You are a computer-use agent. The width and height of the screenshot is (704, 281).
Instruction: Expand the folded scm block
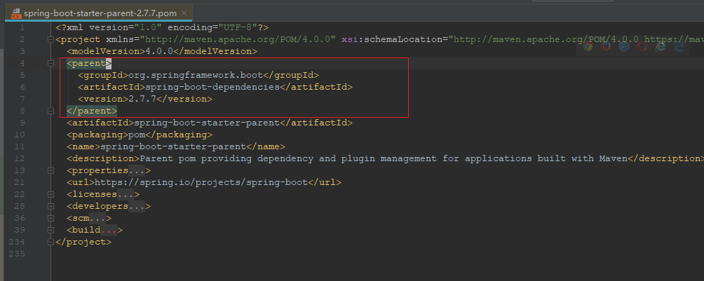pos(50,218)
